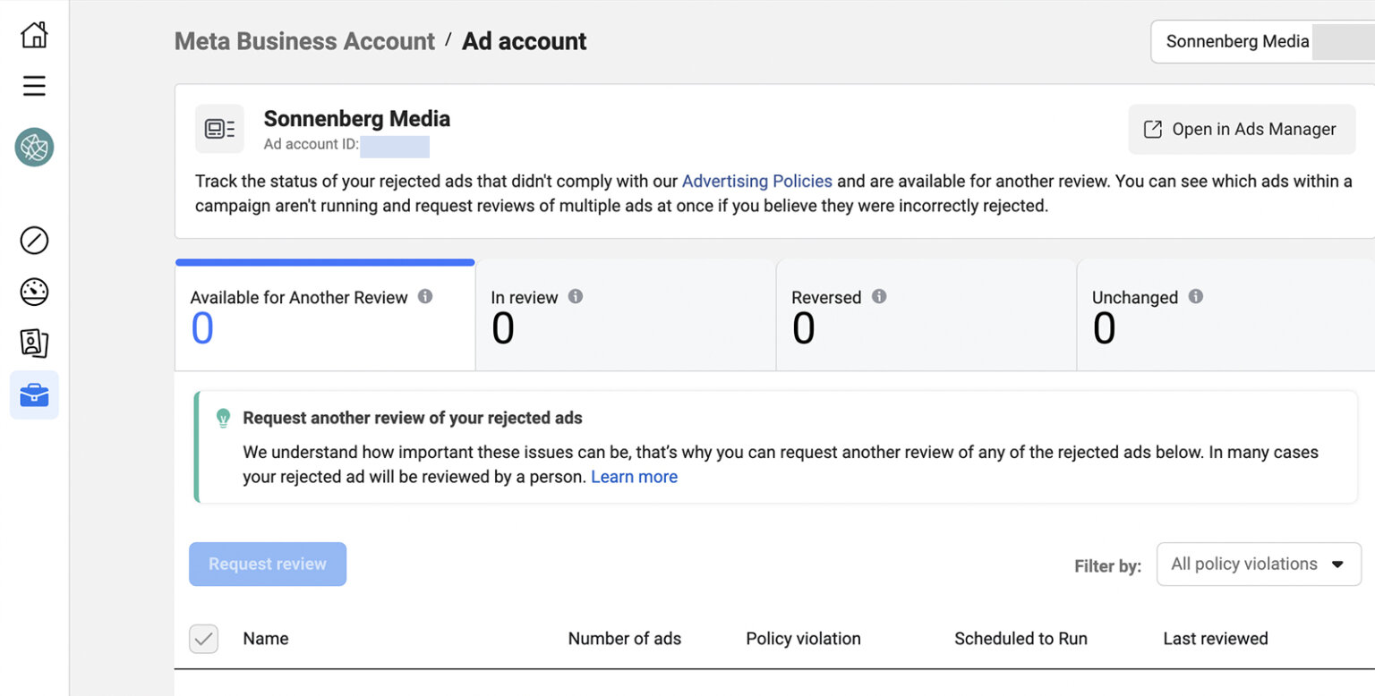Screen dimensions: 1375x696
Task: Go to the Home icon in sidebar
Action: point(34,35)
